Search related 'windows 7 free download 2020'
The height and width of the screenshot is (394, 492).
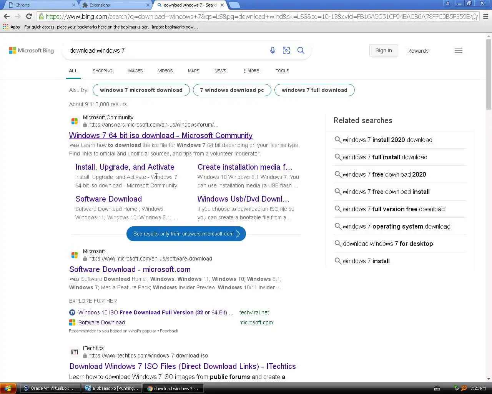coord(384,174)
